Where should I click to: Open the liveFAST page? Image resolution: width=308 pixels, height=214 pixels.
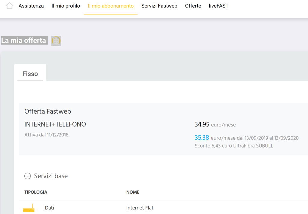pyautogui.click(x=219, y=6)
